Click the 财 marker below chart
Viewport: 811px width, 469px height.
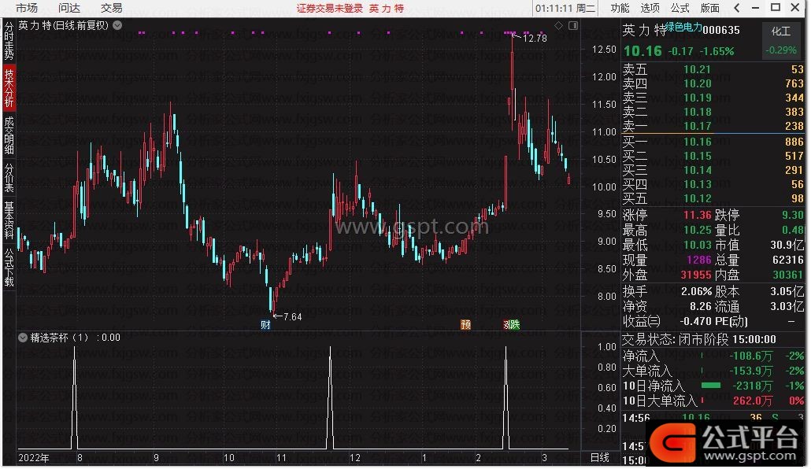pos(265,325)
